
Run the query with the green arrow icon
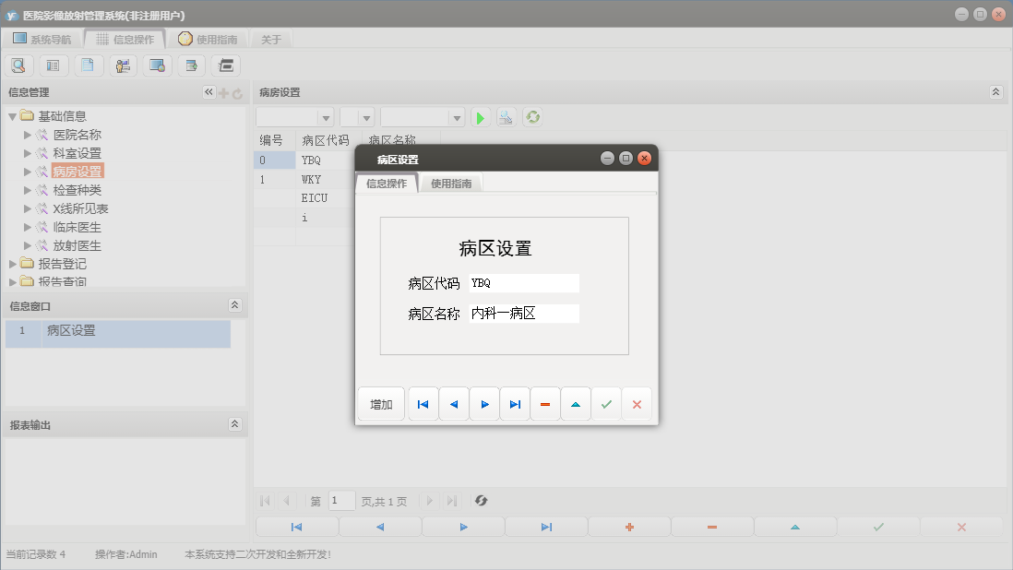480,117
